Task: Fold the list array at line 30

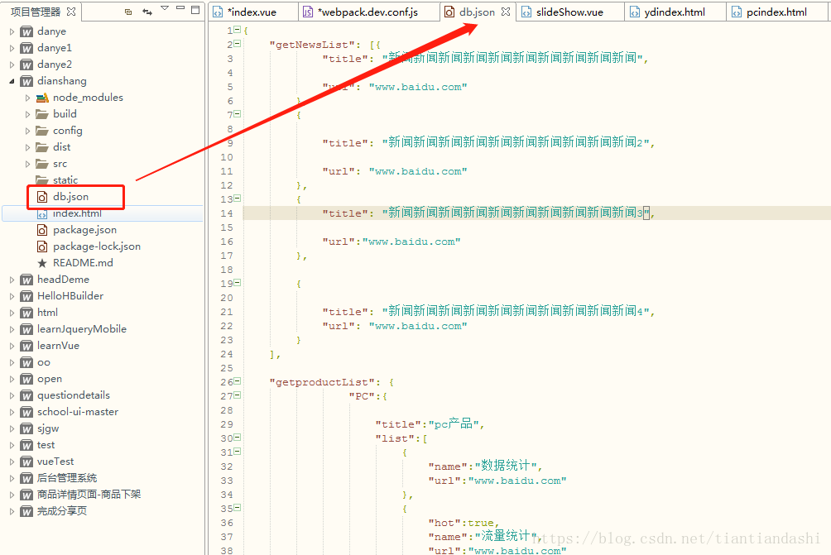Action: point(237,438)
